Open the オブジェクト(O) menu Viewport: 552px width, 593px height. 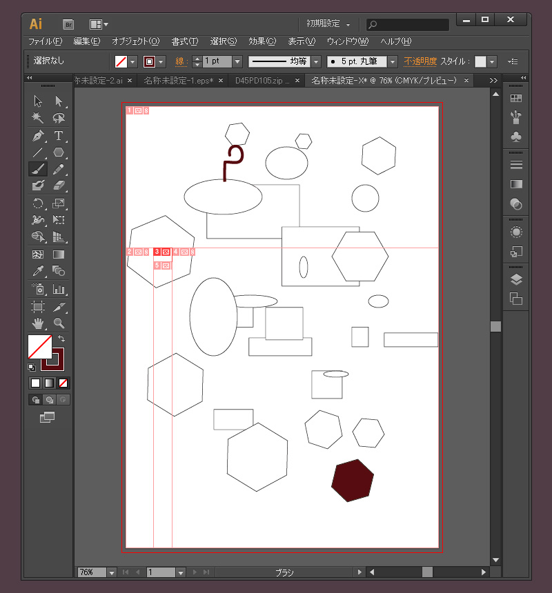[x=135, y=41]
